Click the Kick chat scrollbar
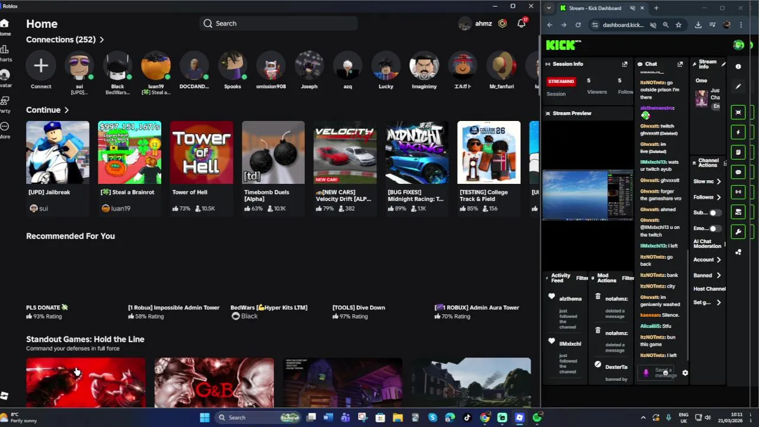 click(x=688, y=304)
